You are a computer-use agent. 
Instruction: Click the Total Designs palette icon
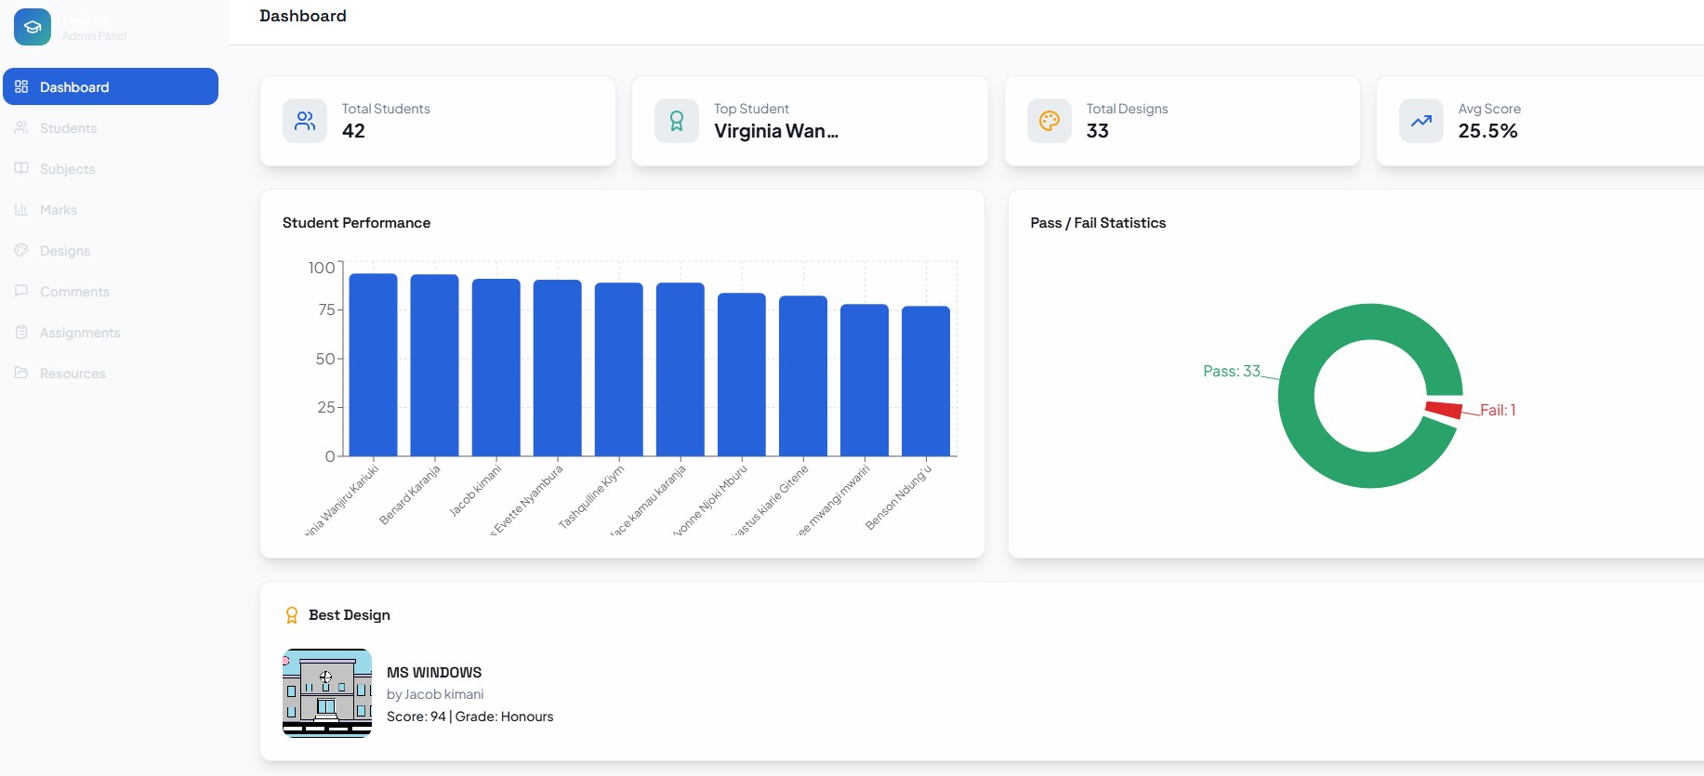click(1050, 121)
